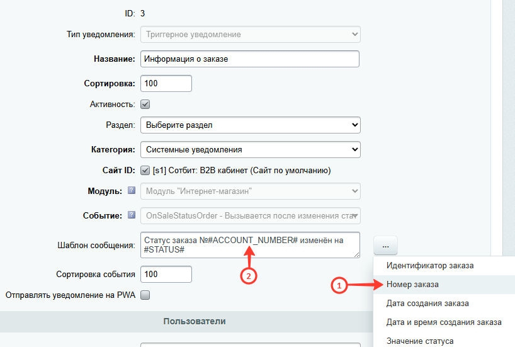515x347 pixels.
Task: Open the Тип уведомления dropdown
Action: coord(251,34)
